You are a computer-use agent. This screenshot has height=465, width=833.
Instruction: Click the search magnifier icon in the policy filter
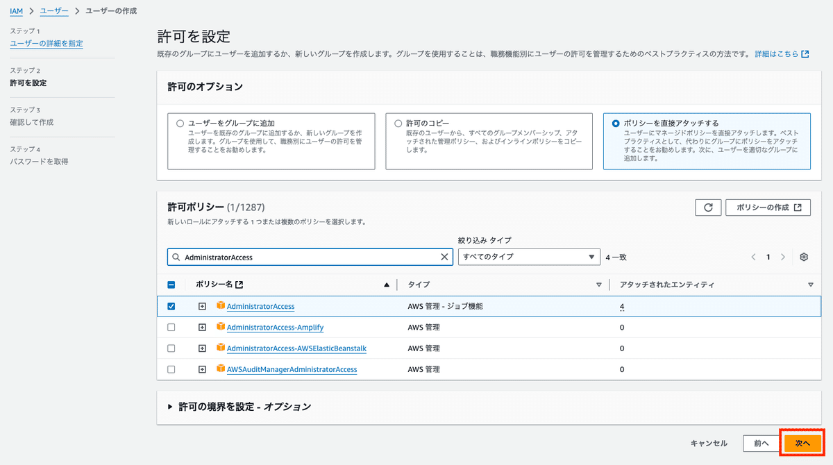tap(176, 257)
